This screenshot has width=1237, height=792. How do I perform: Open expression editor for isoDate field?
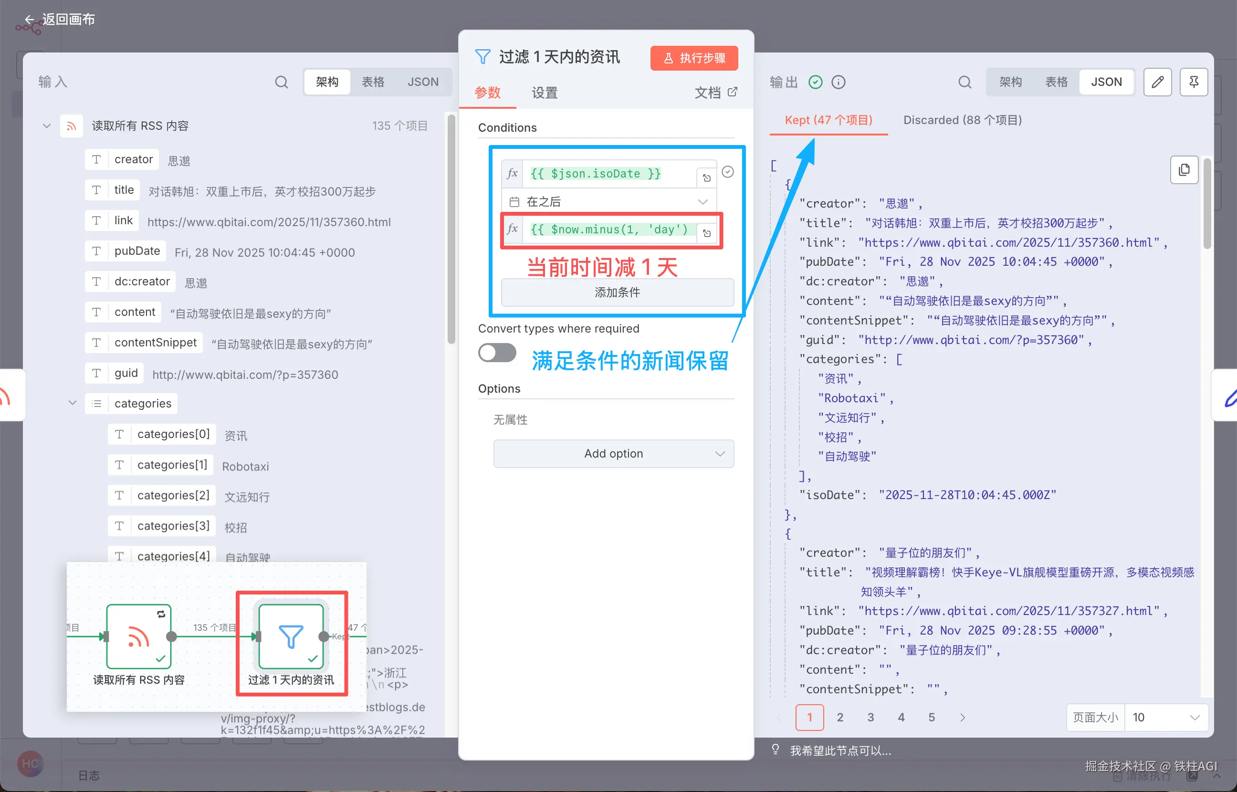coord(707,177)
